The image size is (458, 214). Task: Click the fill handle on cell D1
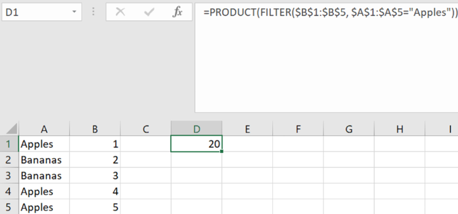tap(222, 152)
